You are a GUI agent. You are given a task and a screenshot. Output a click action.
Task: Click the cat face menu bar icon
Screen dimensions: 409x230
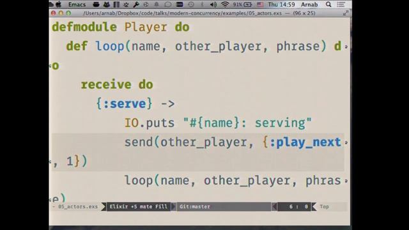pyautogui.click(x=107, y=4)
